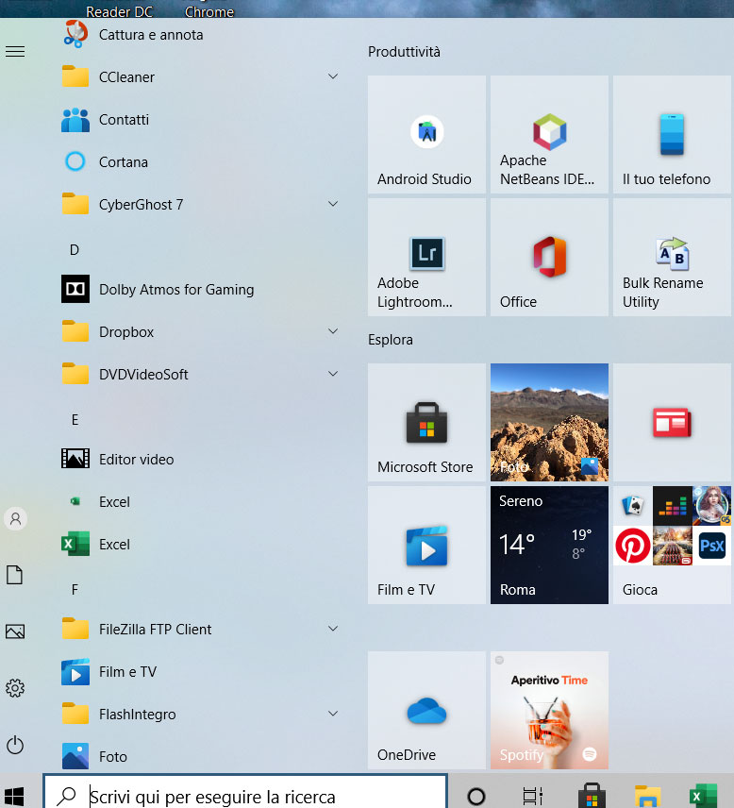This screenshot has height=808, width=734.
Task: Expand the Start hamburger menu
Action: [x=15, y=52]
